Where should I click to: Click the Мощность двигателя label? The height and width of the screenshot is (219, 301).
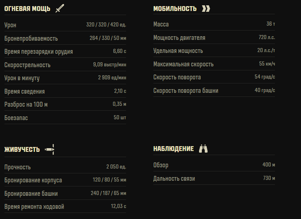(x=179, y=37)
